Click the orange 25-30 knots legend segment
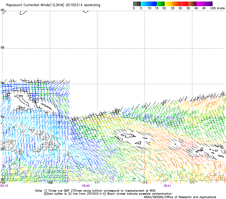The image size is (226, 199). 177,4
